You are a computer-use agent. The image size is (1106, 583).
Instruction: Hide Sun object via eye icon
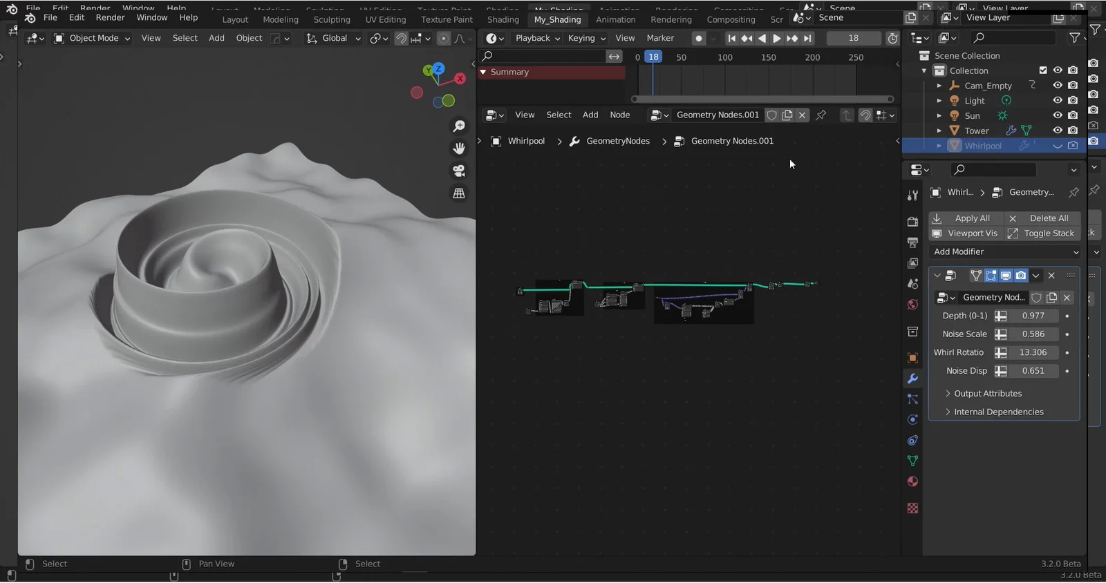pyautogui.click(x=1058, y=115)
